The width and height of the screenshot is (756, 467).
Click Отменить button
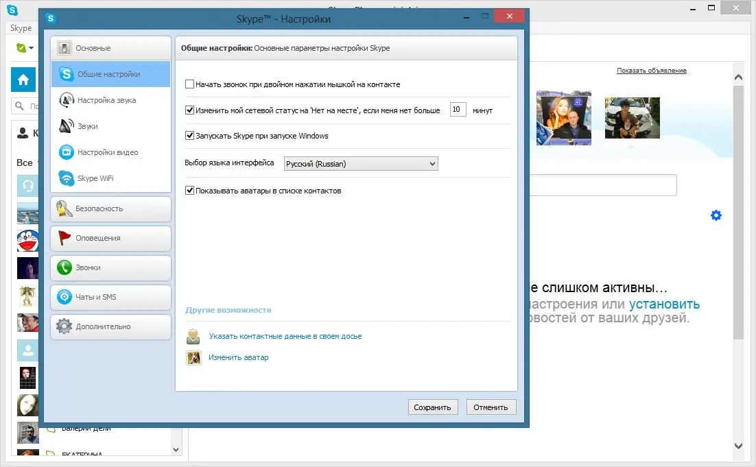tap(491, 407)
